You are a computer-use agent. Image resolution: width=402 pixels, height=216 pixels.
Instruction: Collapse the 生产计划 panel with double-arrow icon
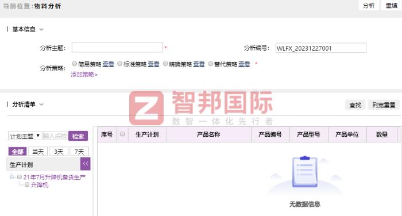pyautogui.click(x=86, y=164)
